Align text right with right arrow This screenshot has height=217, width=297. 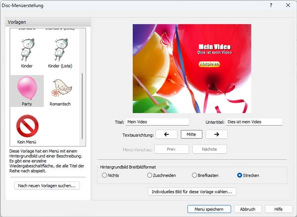pyautogui.click(x=216, y=134)
